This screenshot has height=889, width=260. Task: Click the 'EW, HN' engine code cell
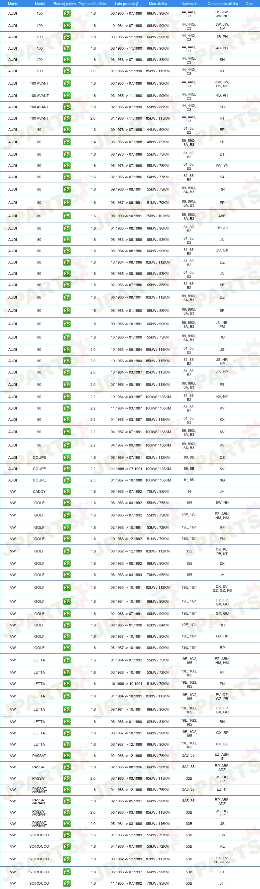(x=222, y=503)
